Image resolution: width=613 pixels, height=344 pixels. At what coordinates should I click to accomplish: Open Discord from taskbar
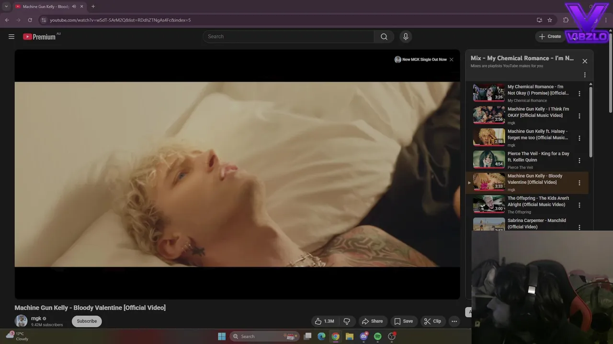point(363,336)
